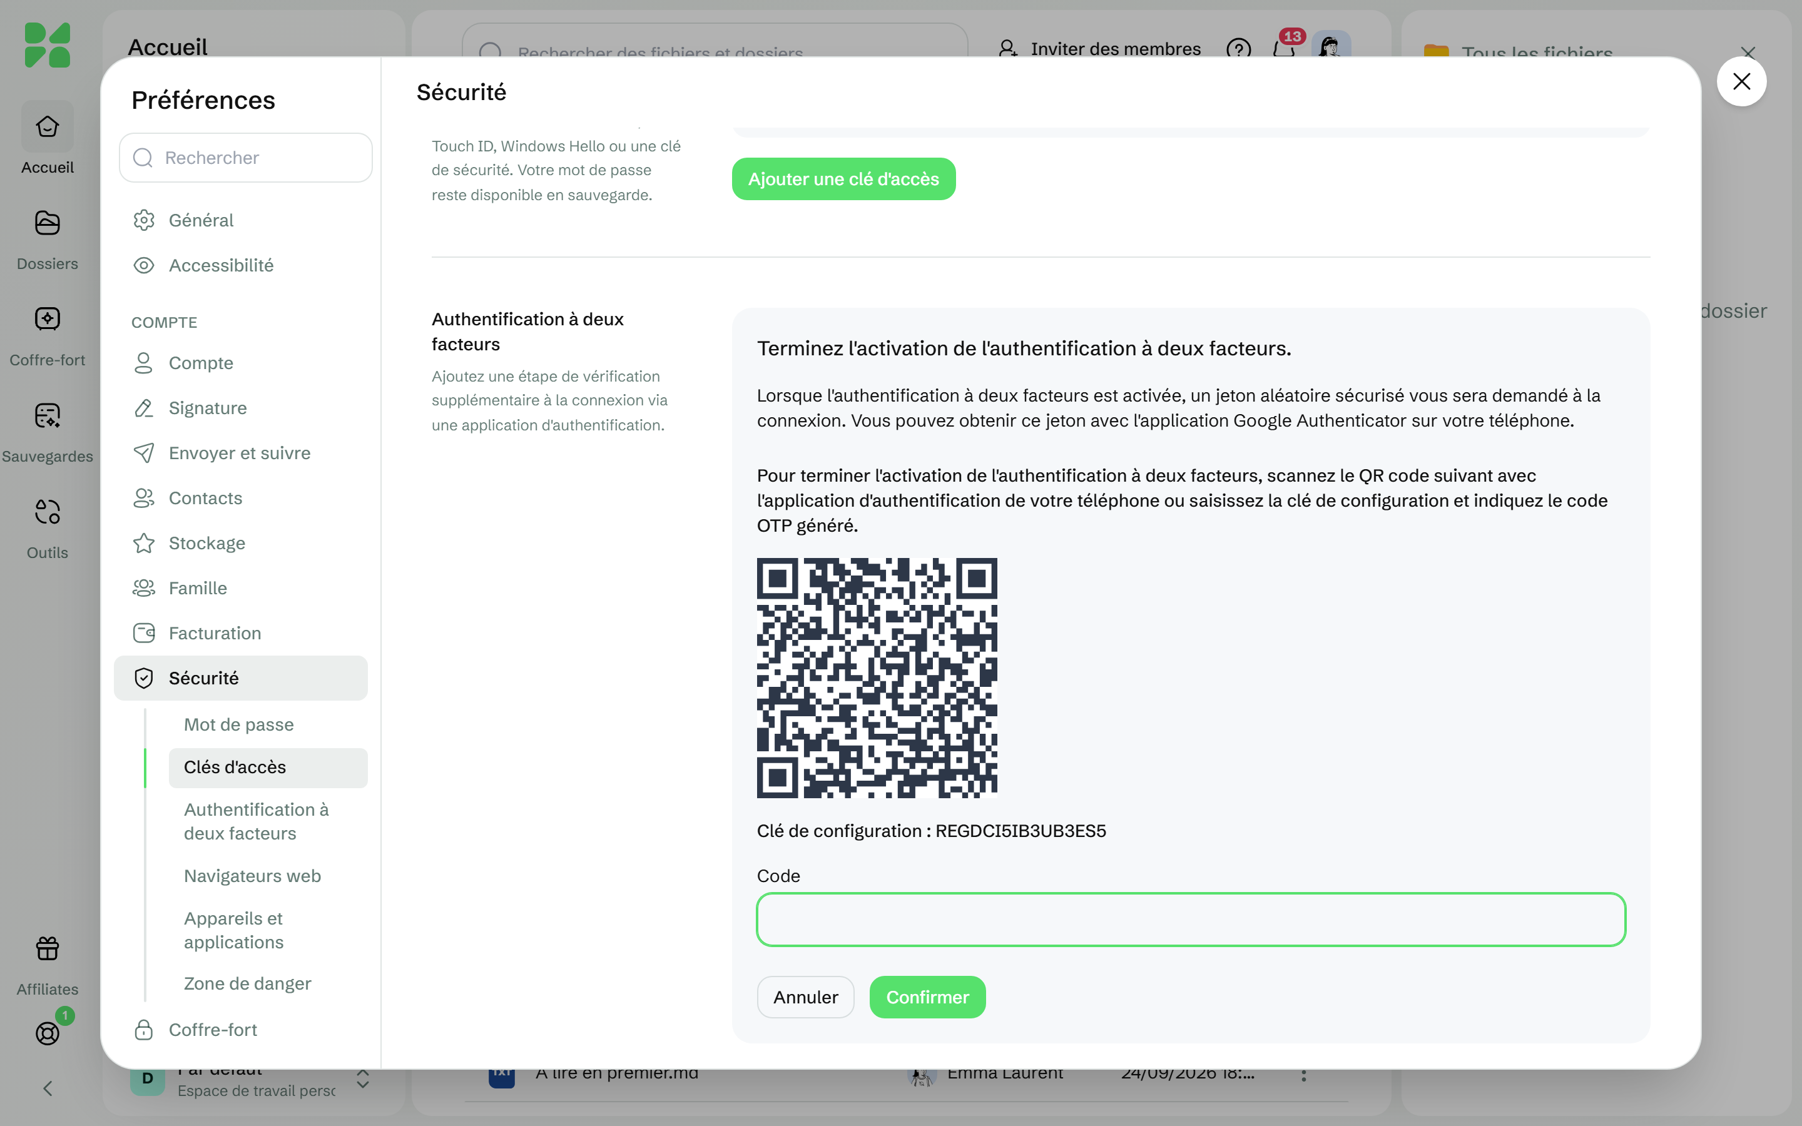Screen dimensions: 1802x1126
Task: Go to Authentification à deux facteurs subsection
Action: point(268,821)
